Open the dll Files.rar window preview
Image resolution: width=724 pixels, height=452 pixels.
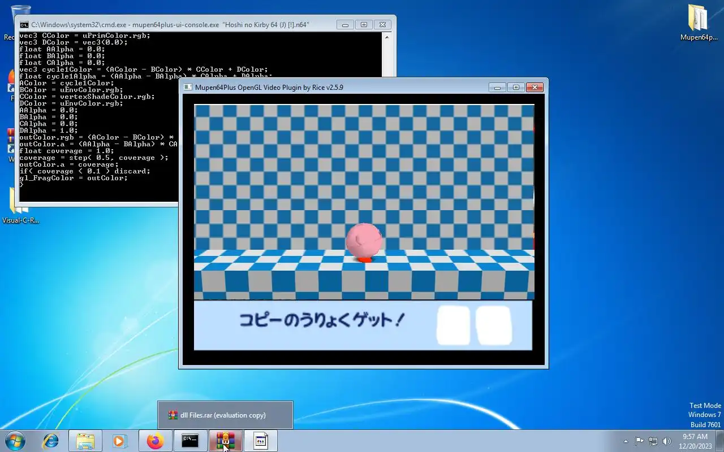click(x=225, y=415)
